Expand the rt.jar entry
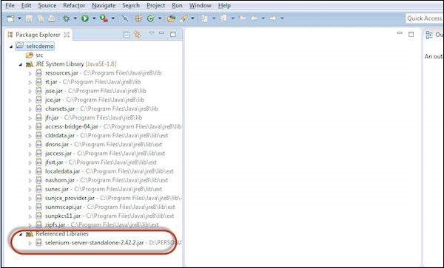This screenshot has height=268, width=444. [x=30, y=82]
